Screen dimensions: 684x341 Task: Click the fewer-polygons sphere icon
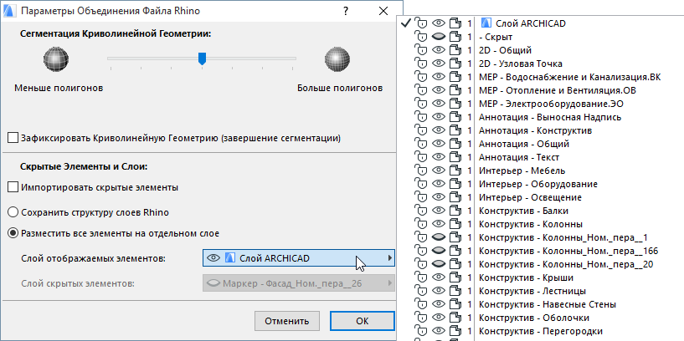click(x=56, y=59)
